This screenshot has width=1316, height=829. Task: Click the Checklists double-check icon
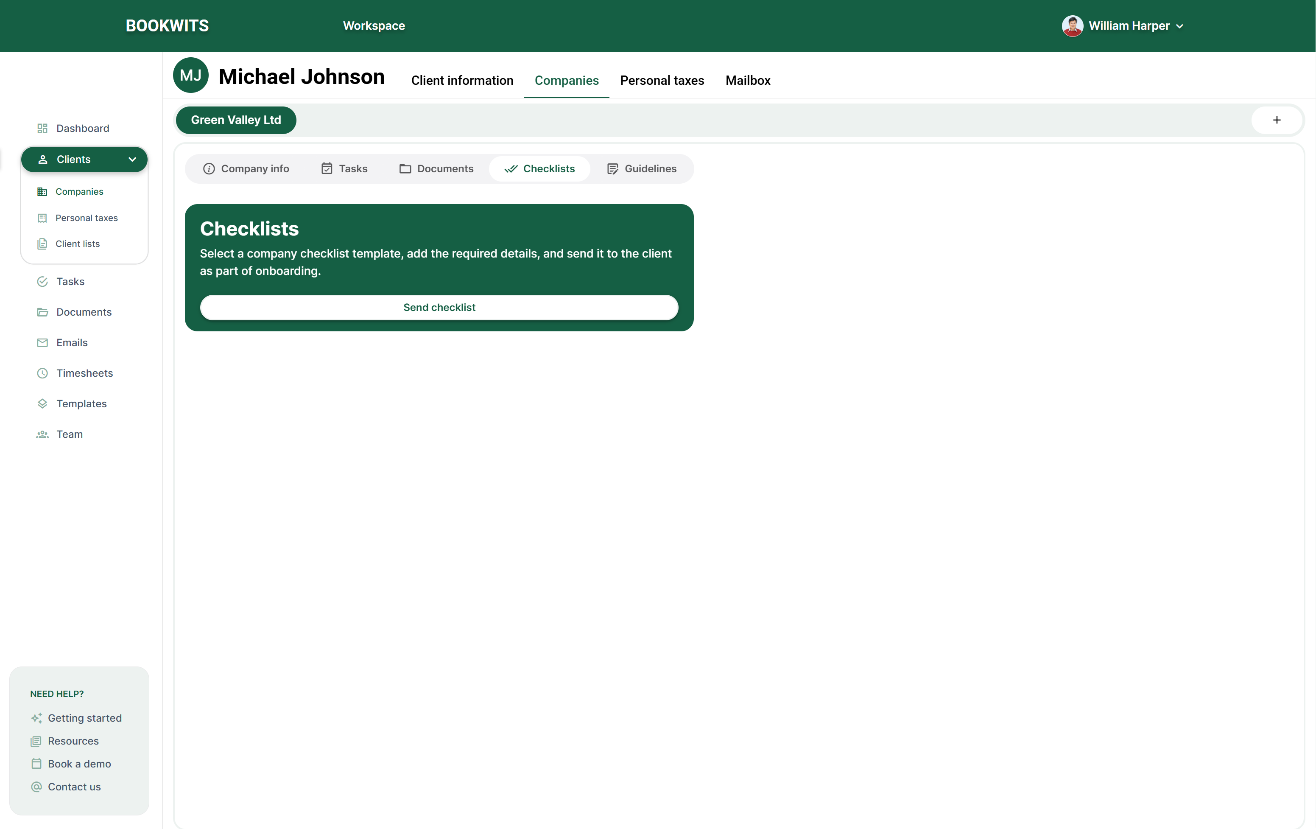[x=511, y=169]
